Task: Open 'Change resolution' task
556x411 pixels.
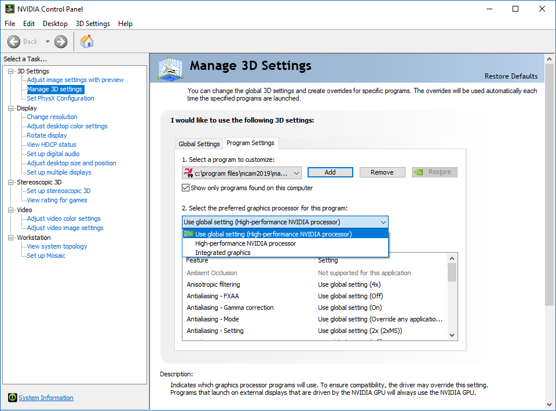Action: [x=52, y=117]
